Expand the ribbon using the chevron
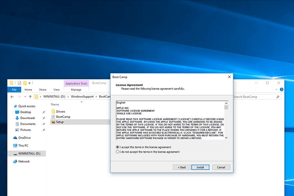 coord(276,89)
